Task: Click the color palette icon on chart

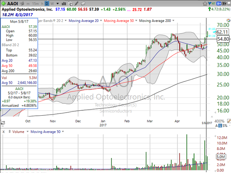Action: pos(228,20)
